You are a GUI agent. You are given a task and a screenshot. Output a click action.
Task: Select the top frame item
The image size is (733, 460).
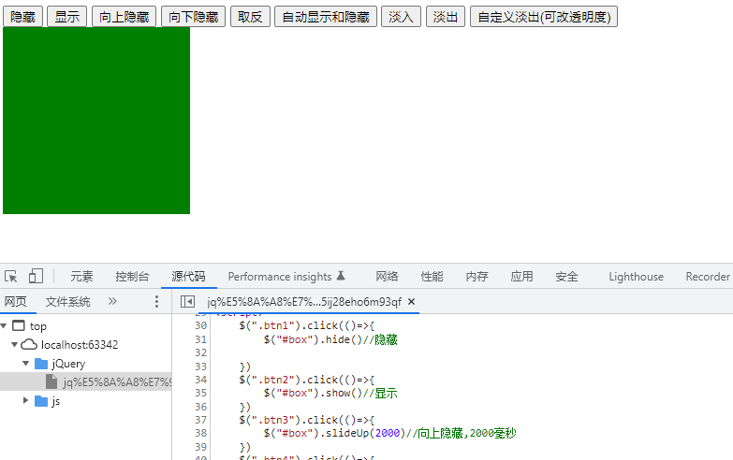click(x=29, y=326)
